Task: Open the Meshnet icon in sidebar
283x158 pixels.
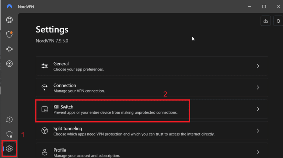Action: pos(10,49)
